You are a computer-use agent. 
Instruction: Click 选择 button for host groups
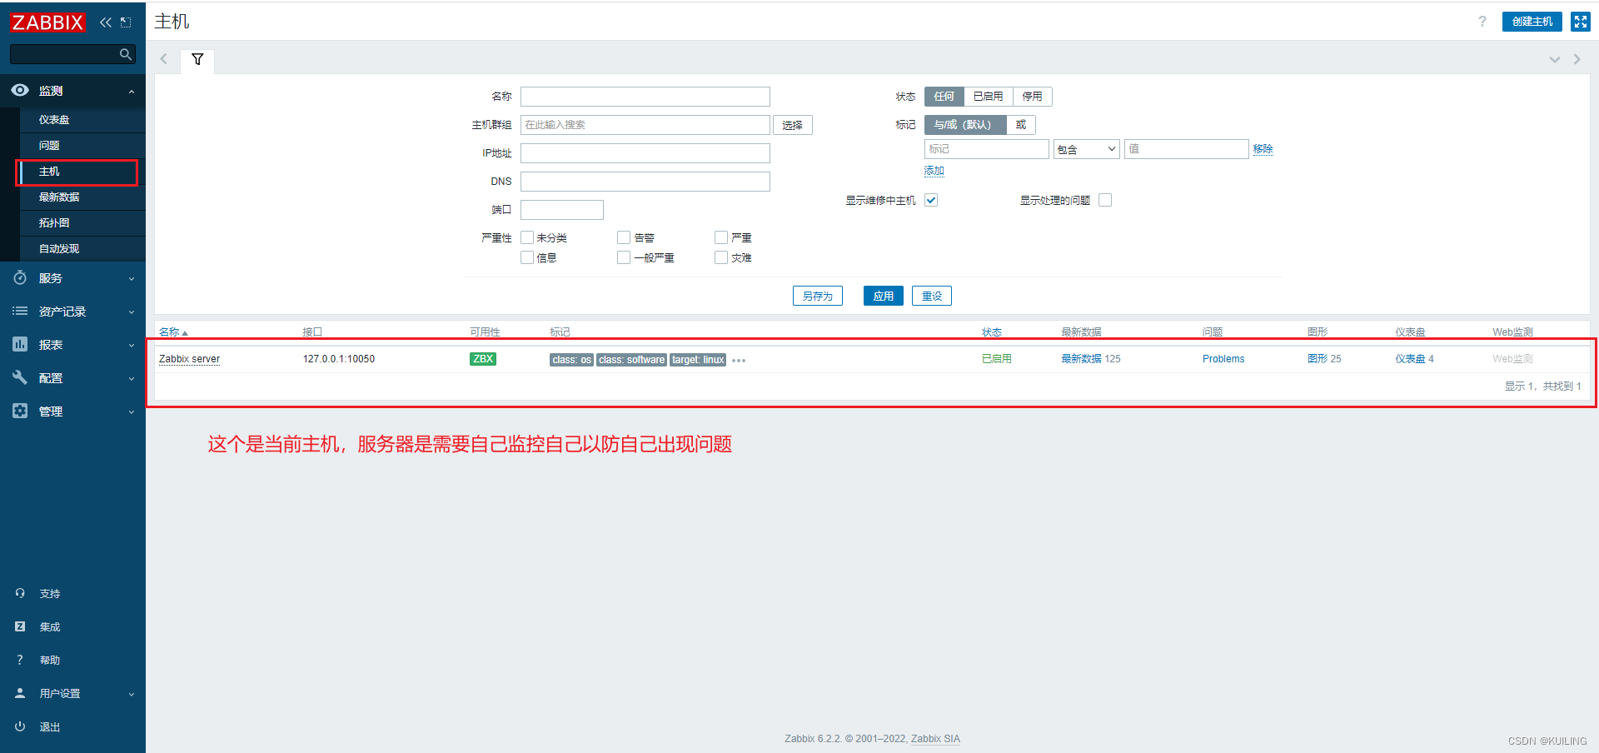792,125
